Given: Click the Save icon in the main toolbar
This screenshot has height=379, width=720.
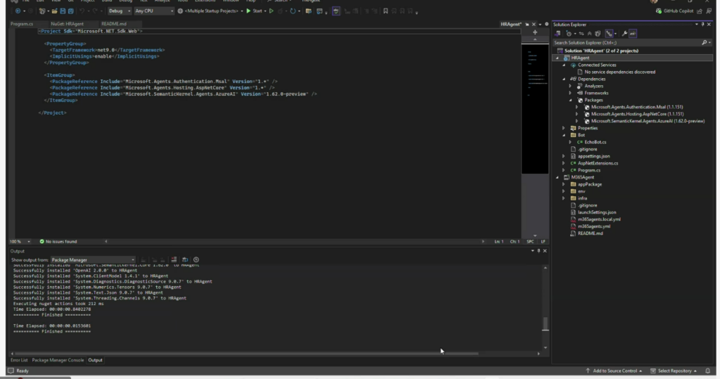Looking at the screenshot, I should click(x=63, y=11).
